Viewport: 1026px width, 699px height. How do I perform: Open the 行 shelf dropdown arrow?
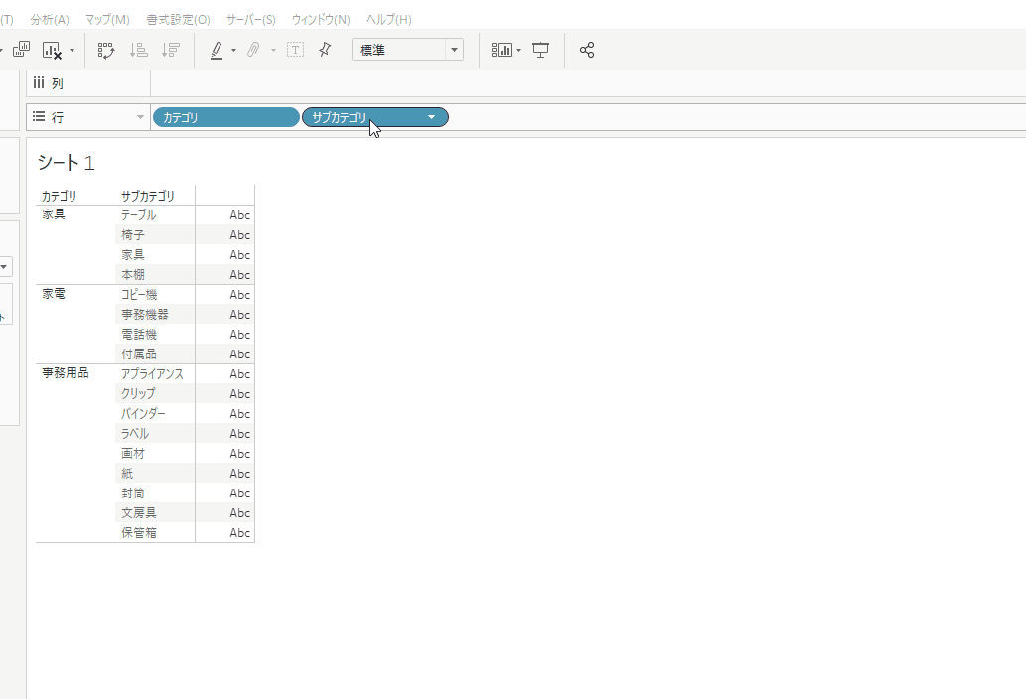(x=140, y=117)
